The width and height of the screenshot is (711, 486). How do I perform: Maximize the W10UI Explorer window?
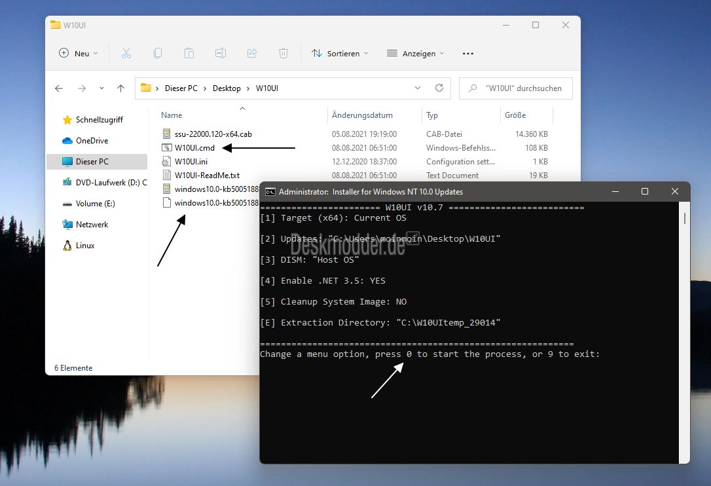(x=536, y=25)
